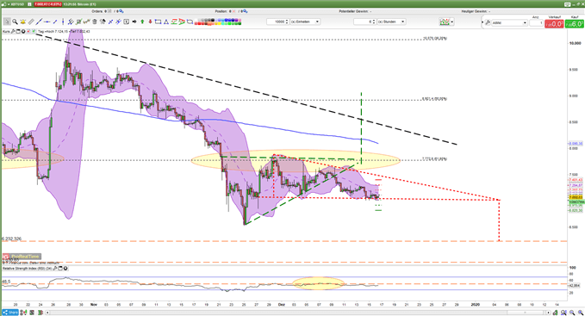Image resolution: width=585 pixels, height=316 pixels.
Task: Click the indicator chart templates icon
Action: 445,22
